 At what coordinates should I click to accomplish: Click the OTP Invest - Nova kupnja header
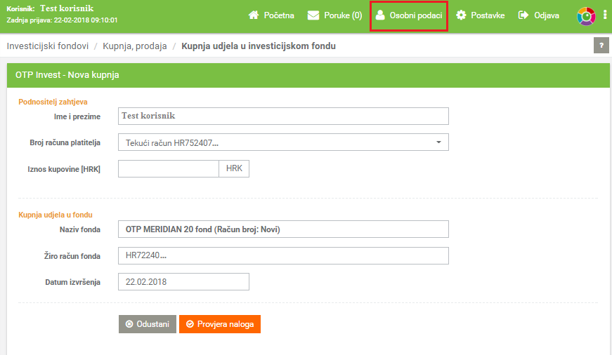[308, 75]
